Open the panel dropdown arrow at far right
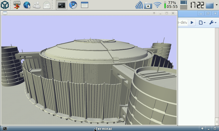 coord(217,5)
